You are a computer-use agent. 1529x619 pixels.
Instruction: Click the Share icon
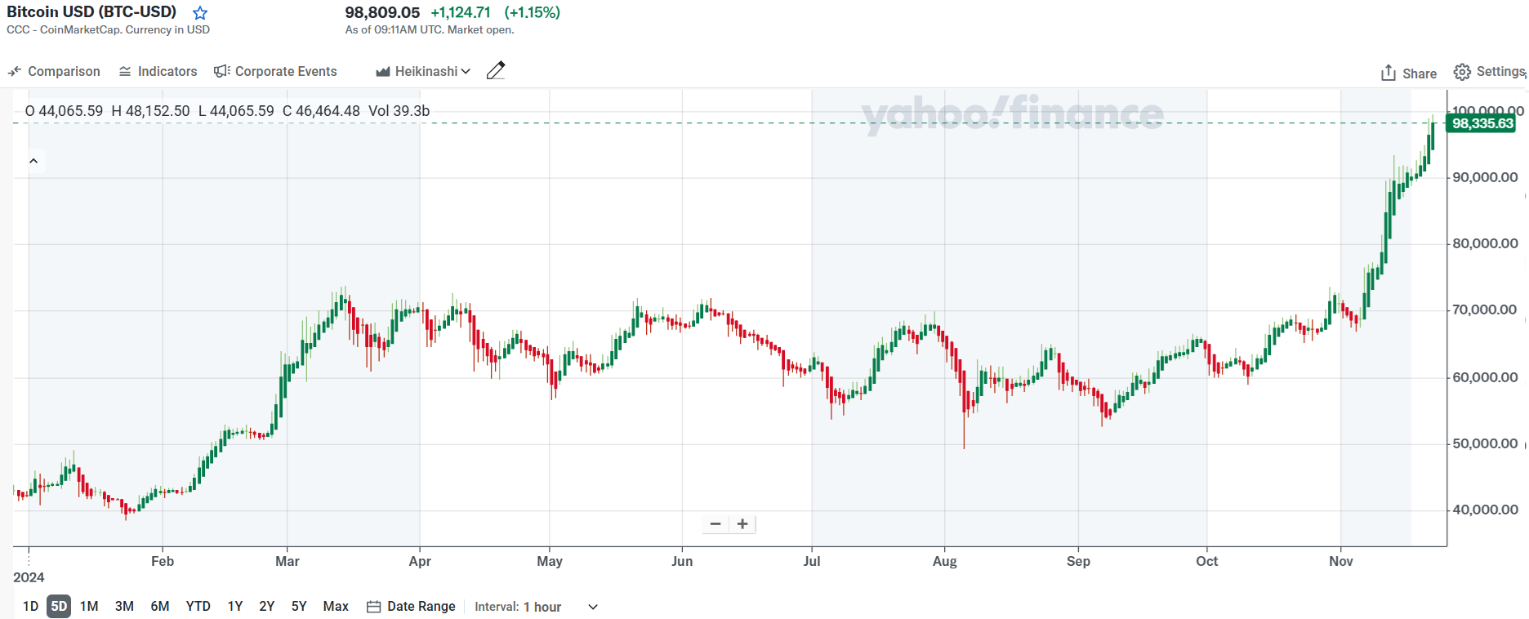point(1389,73)
